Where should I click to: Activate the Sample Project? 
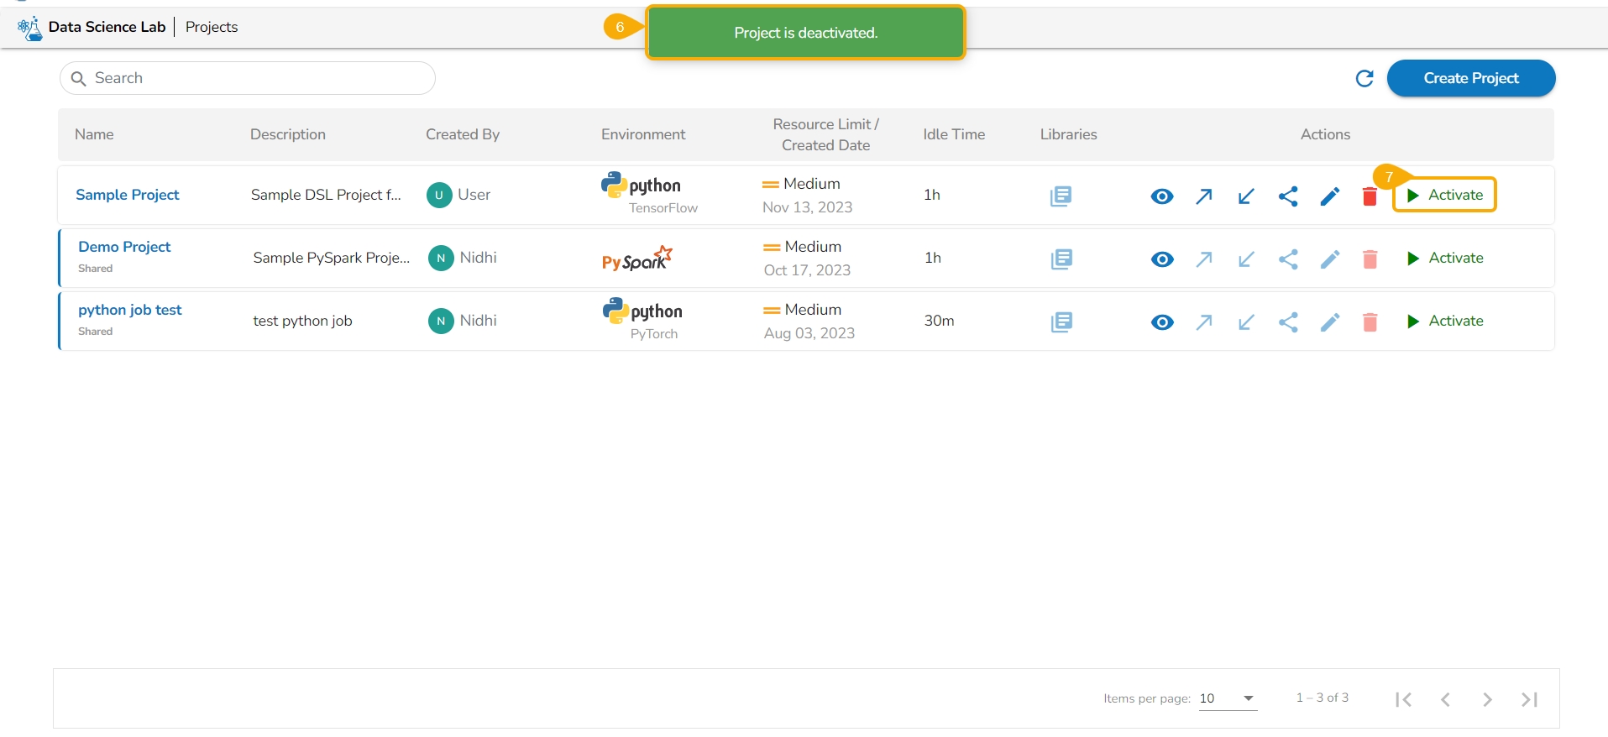coord(1445,195)
